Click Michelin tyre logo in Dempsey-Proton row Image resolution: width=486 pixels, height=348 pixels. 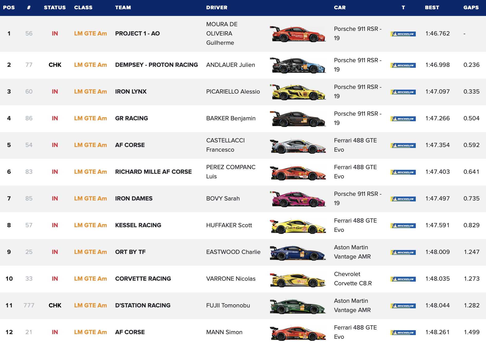403,65
